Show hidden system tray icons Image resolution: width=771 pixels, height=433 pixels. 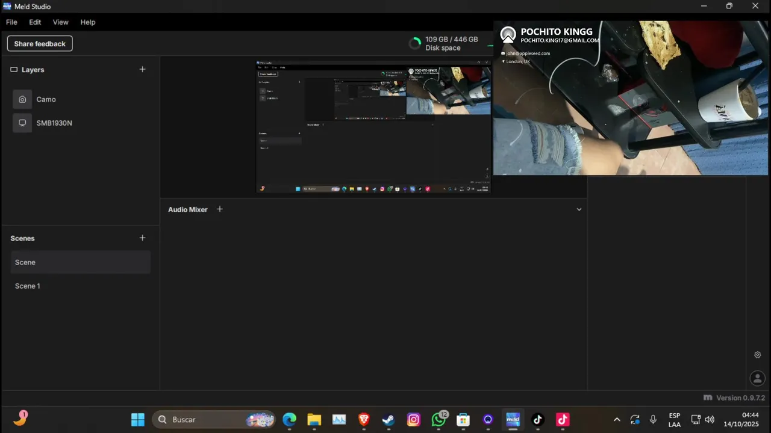[617, 420]
